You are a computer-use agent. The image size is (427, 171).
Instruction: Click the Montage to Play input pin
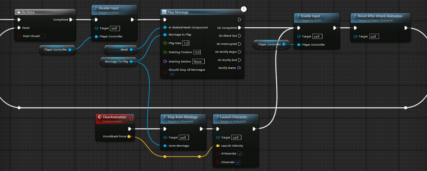pos(165,35)
